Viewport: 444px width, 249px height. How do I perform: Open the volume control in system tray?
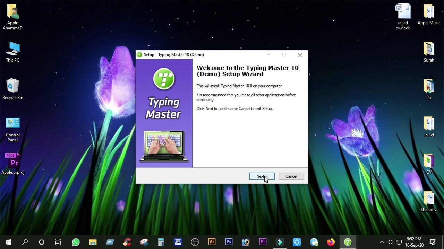click(390, 242)
